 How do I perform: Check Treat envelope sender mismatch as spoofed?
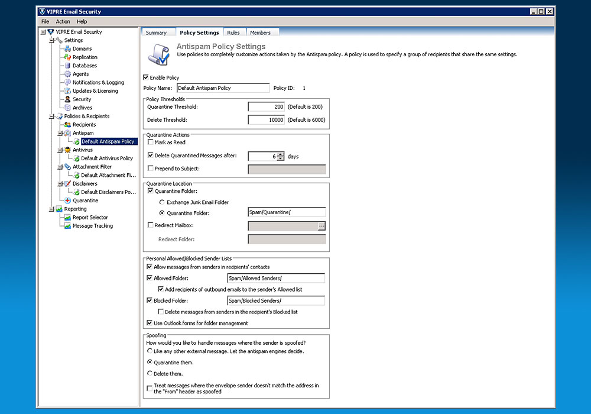[150, 388]
